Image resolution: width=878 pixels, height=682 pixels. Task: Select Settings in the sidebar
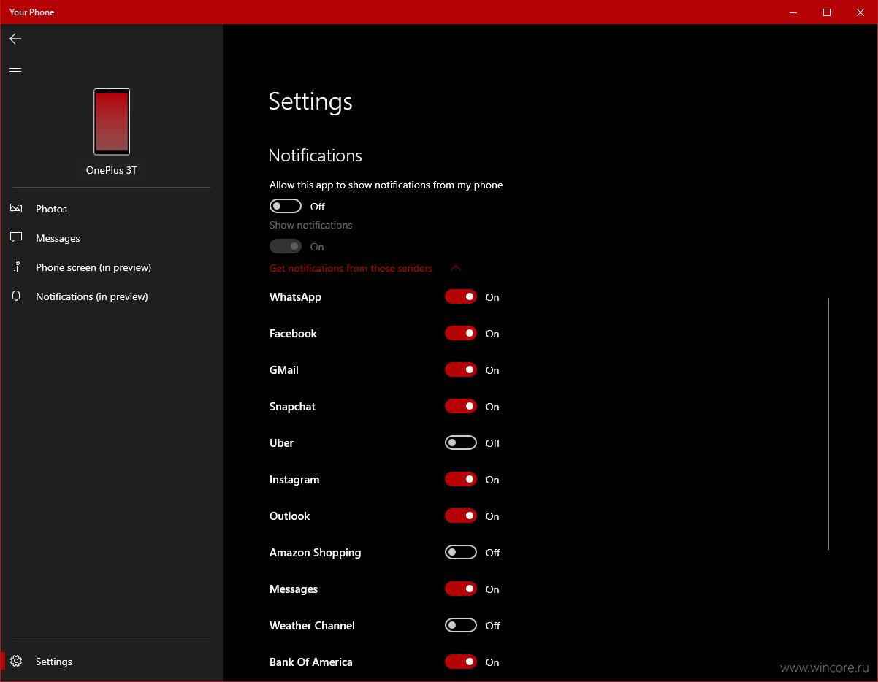pyautogui.click(x=111, y=662)
